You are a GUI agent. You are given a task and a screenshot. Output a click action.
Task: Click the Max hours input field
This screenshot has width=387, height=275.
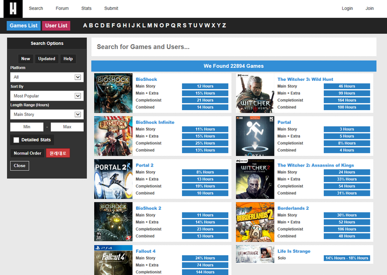click(x=67, y=127)
